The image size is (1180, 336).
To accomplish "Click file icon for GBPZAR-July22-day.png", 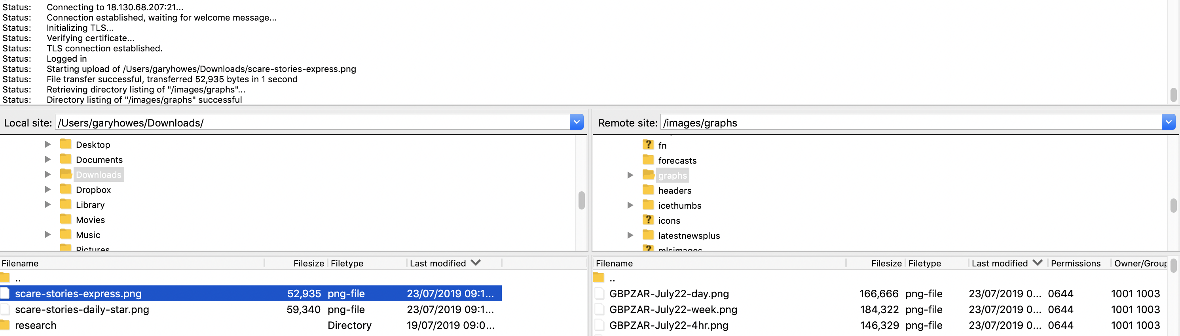I will (x=599, y=293).
